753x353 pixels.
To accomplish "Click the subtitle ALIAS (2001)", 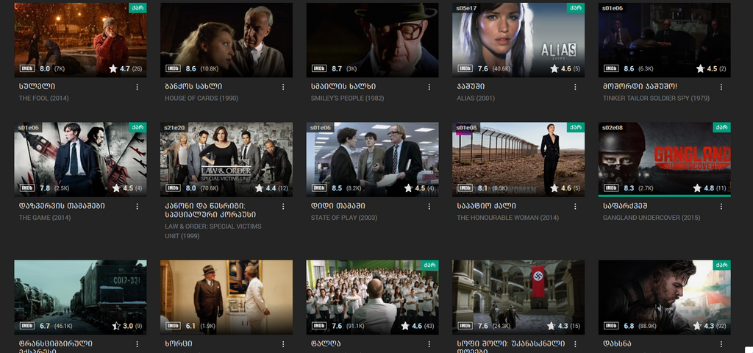I will (476, 99).
